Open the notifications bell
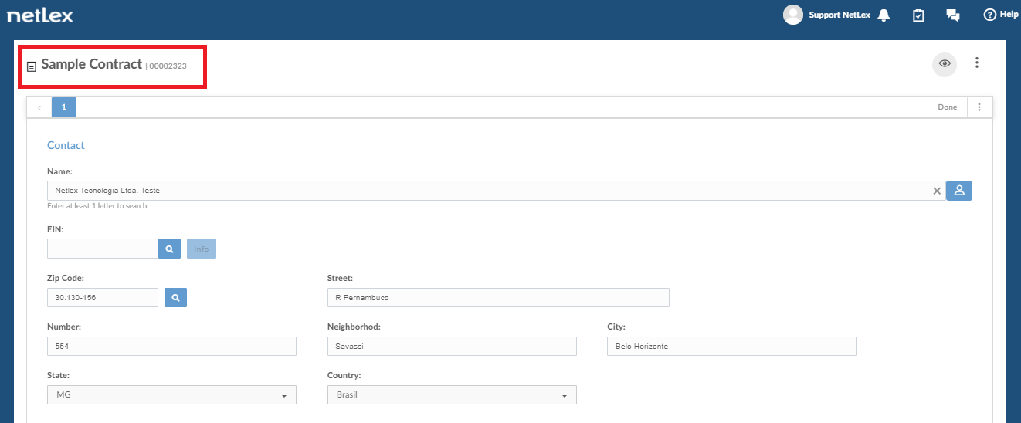The image size is (1021, 423). 884,15
